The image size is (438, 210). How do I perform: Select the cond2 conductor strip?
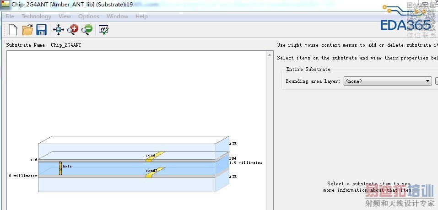tap(155, 172)
